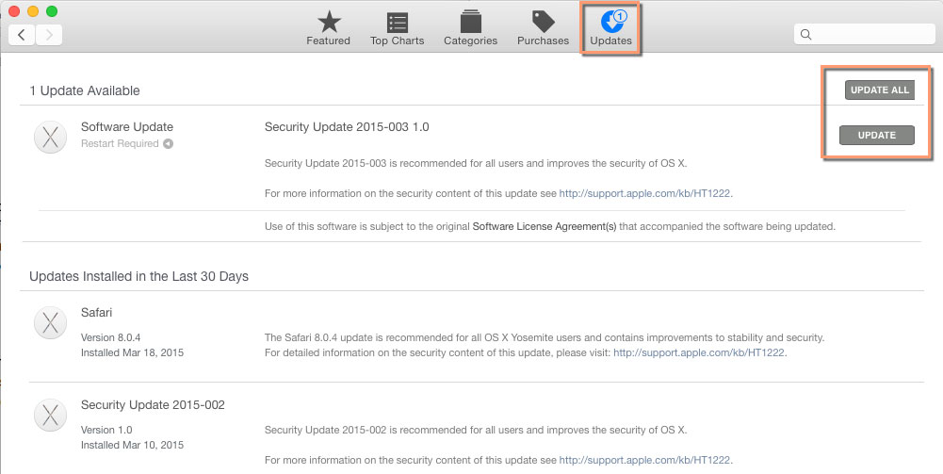Viewport: 943px width, 474px height.
Task: Click the Security Update 2015-002 icon
Action: point(49,415)
